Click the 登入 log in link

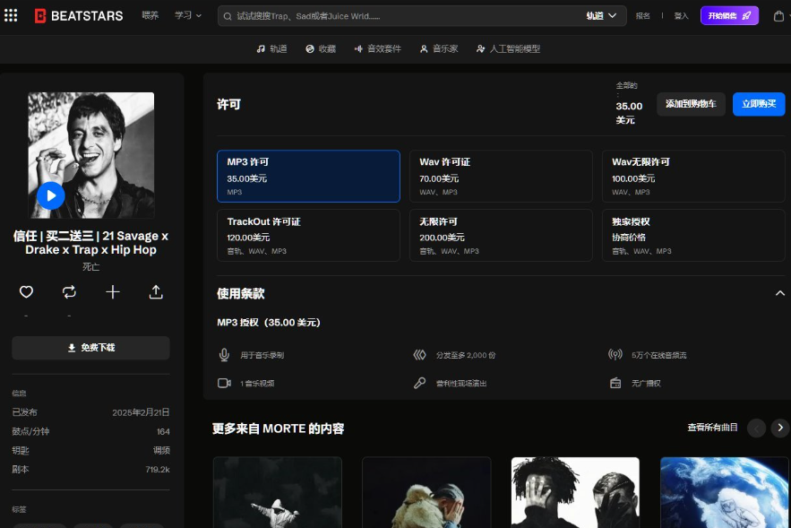point(681,16)
